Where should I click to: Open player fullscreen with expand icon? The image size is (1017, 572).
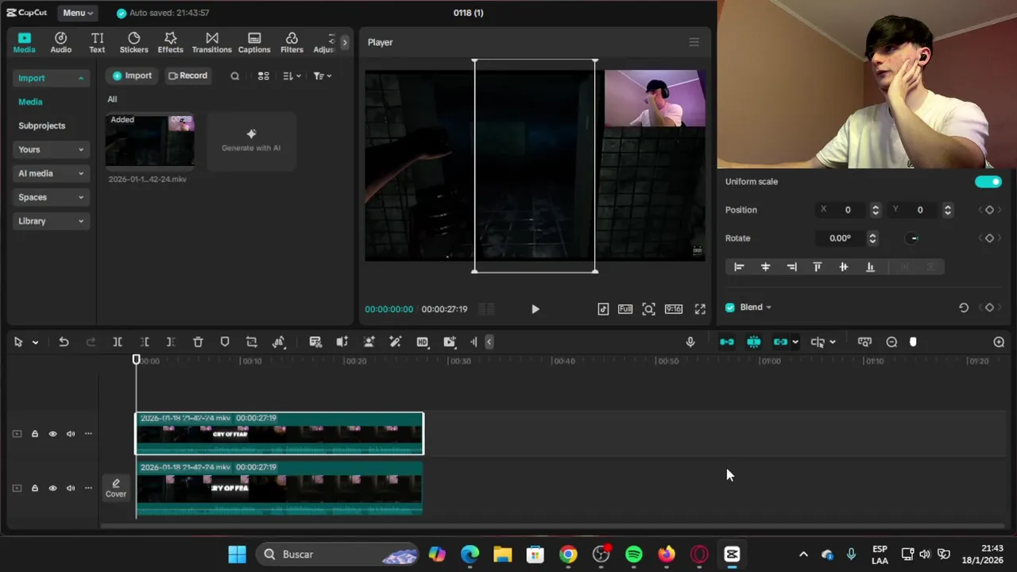tap(700, 309)
